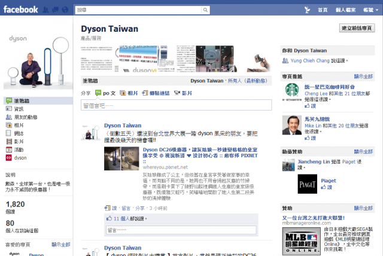This screenshot has width=383, height=256.
Task: Click 留言 comment link under post
Action: point(126,208)
